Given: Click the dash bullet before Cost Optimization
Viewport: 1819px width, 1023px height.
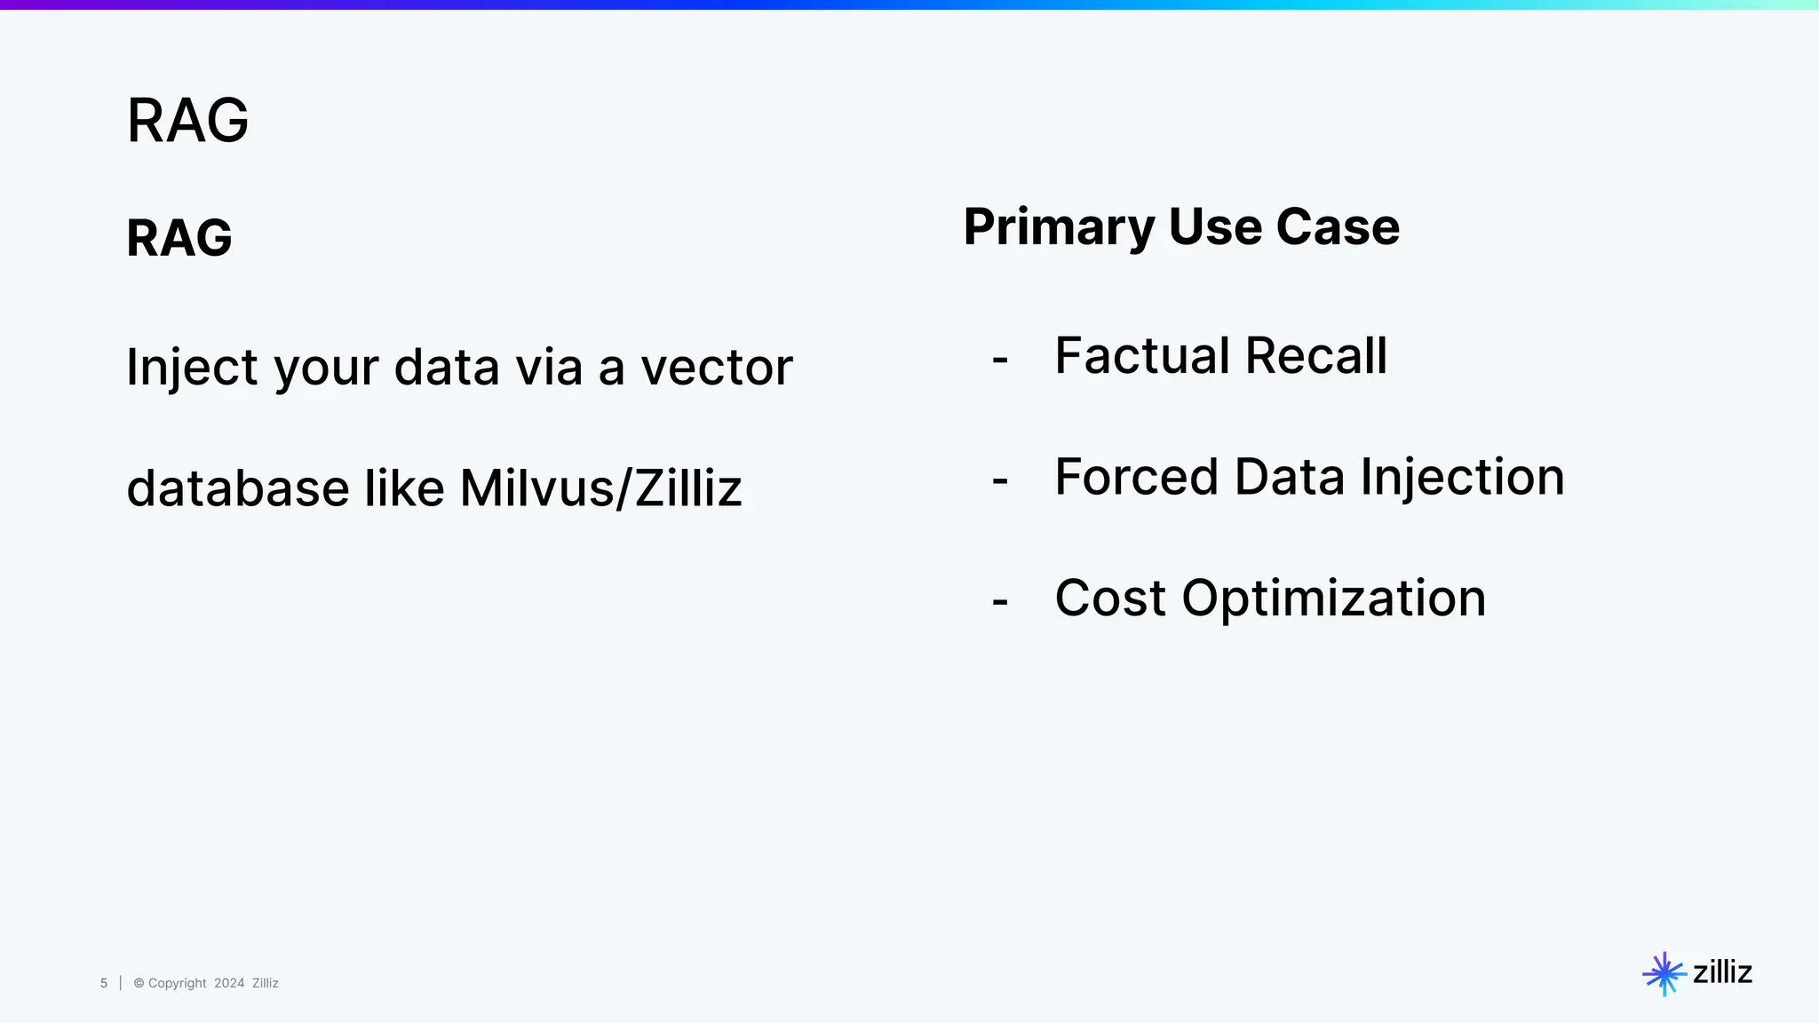Looking at the screenshot, I should point(1000,602).
